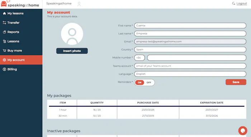Open the Country dropdown showing Spain
251x137 pixels.
tap(190, 49)
